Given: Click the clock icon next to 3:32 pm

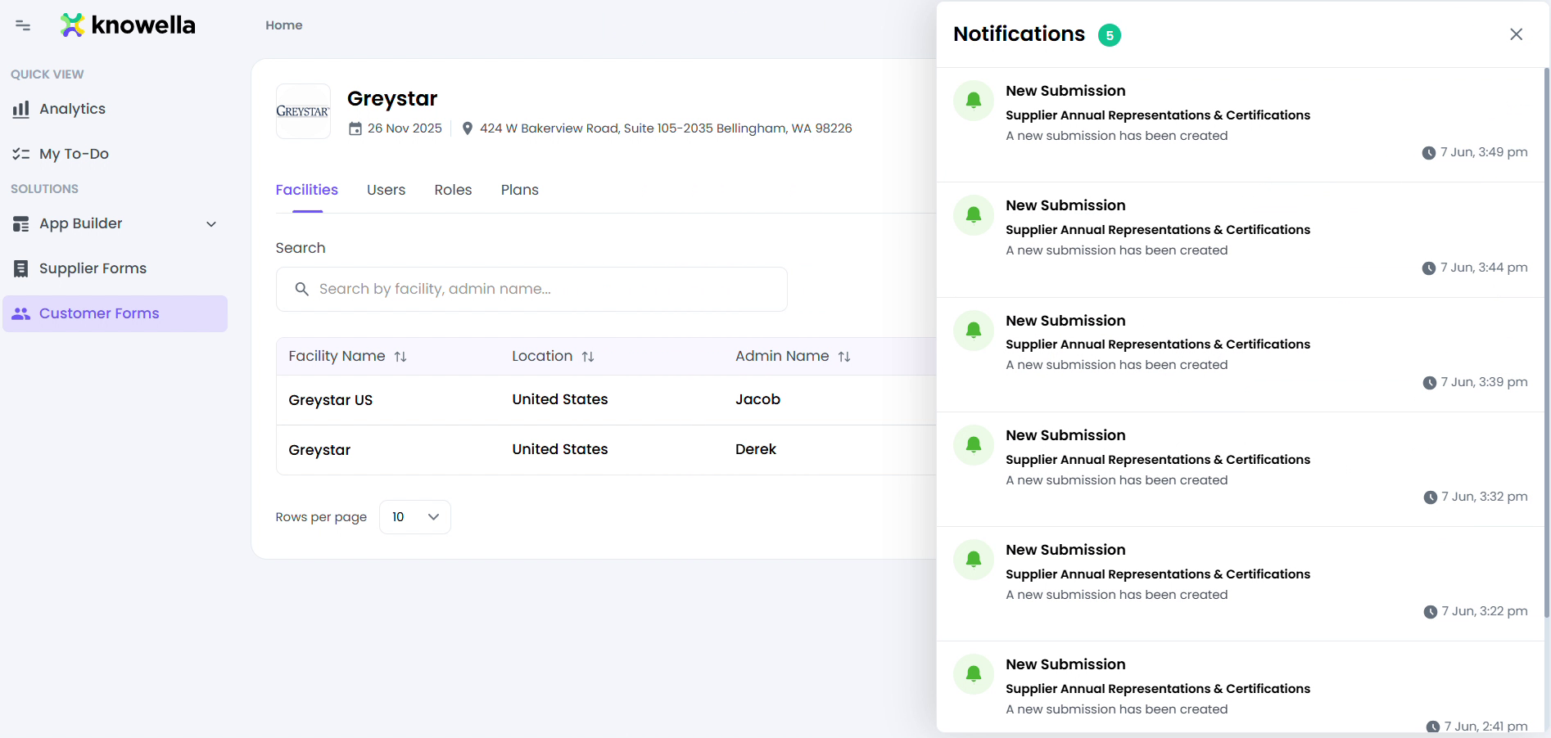Looking at the screenshot, I should (x=1431, y=497).
